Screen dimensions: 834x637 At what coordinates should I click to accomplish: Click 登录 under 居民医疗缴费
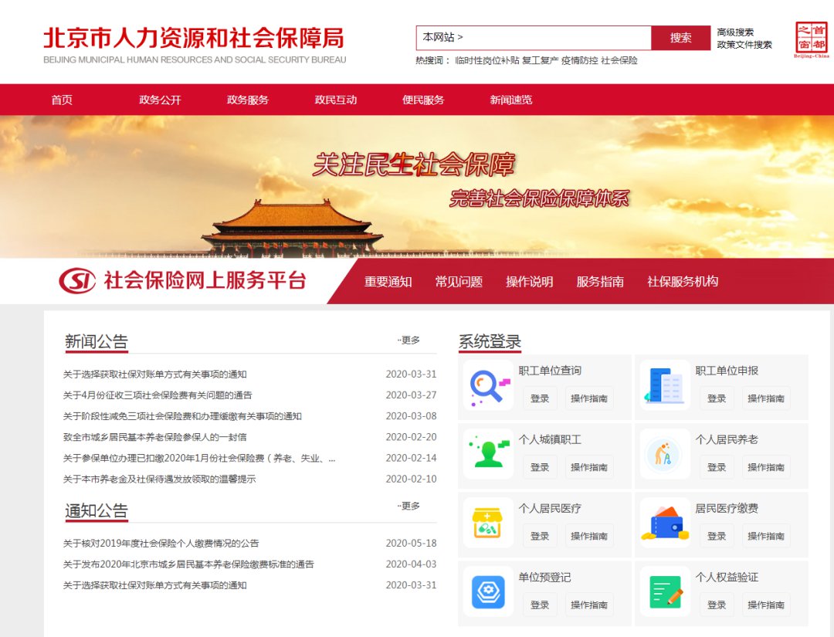coord(717,536)
